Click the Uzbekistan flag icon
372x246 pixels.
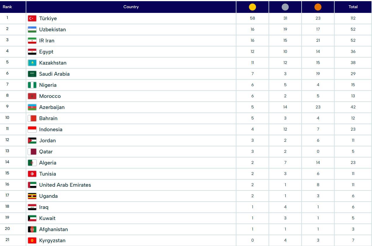point(32,30)
